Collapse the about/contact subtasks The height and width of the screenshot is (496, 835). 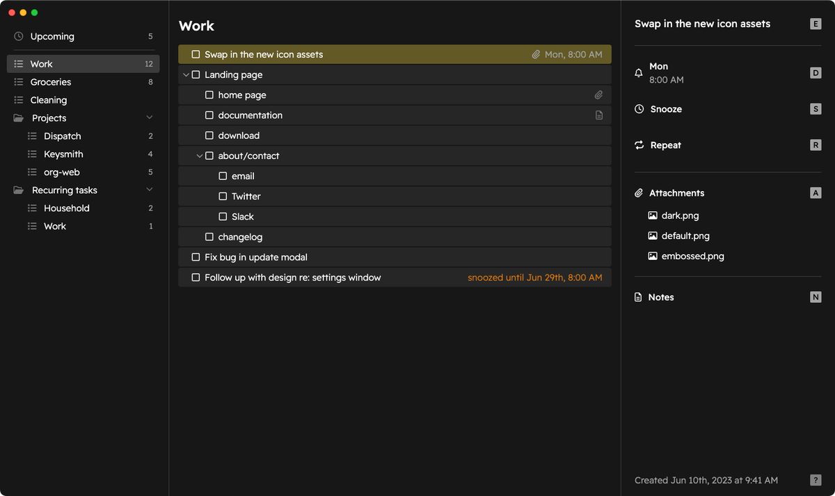pyautogui.click(x=199, y=156)
